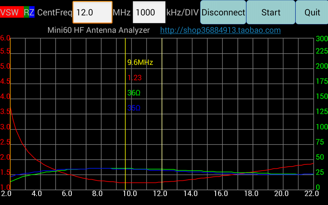Click the 2.0 label on frequency axis
Screen dimensions: 328x205
[6, 193]
